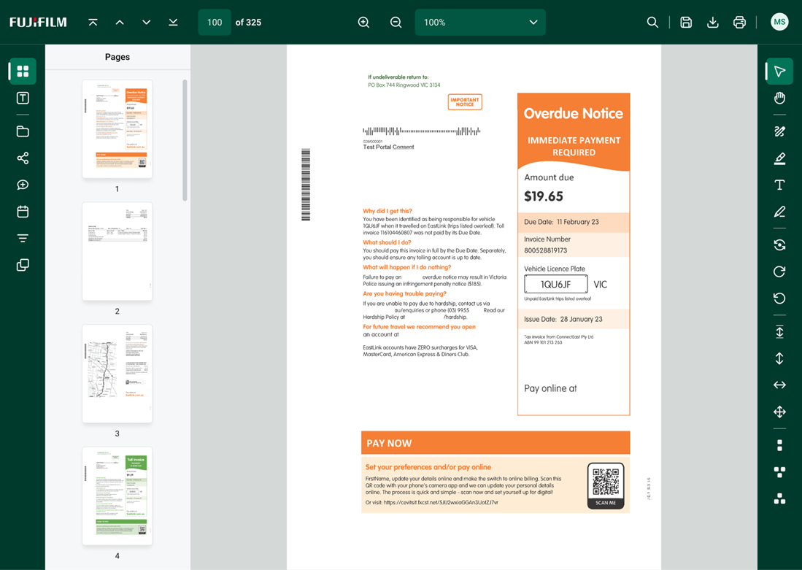This screenshot has height=570, width=802.
Task: Open the document folder panel
Action: (x=22, y=131)
